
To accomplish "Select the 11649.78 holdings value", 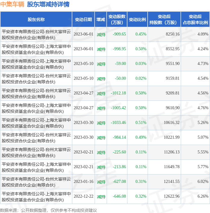I will [172, 167].
